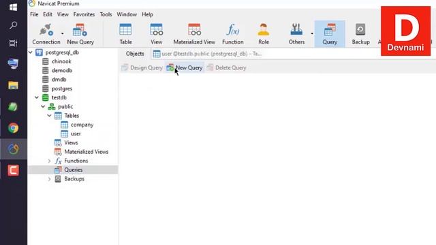Open the Tools menu
436x245 pixels.
[106, 14]
